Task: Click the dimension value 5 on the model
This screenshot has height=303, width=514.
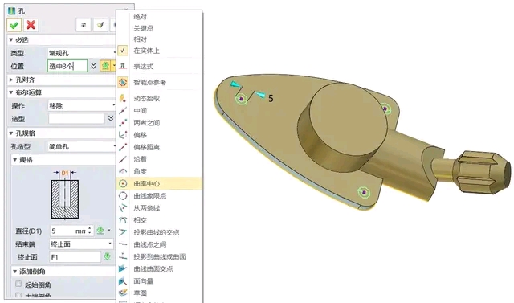Action: (271, 98)
